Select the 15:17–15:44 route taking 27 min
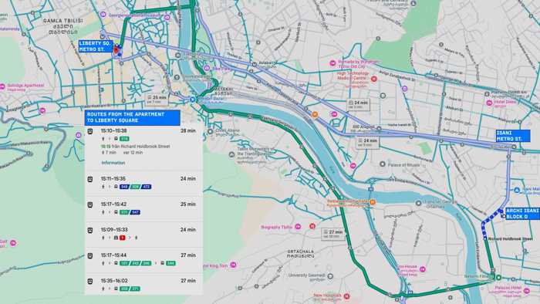 tap(143, 260)
